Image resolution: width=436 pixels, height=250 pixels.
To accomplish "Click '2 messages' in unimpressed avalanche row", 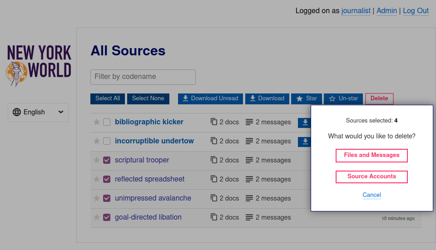I will tap(268, 198).
